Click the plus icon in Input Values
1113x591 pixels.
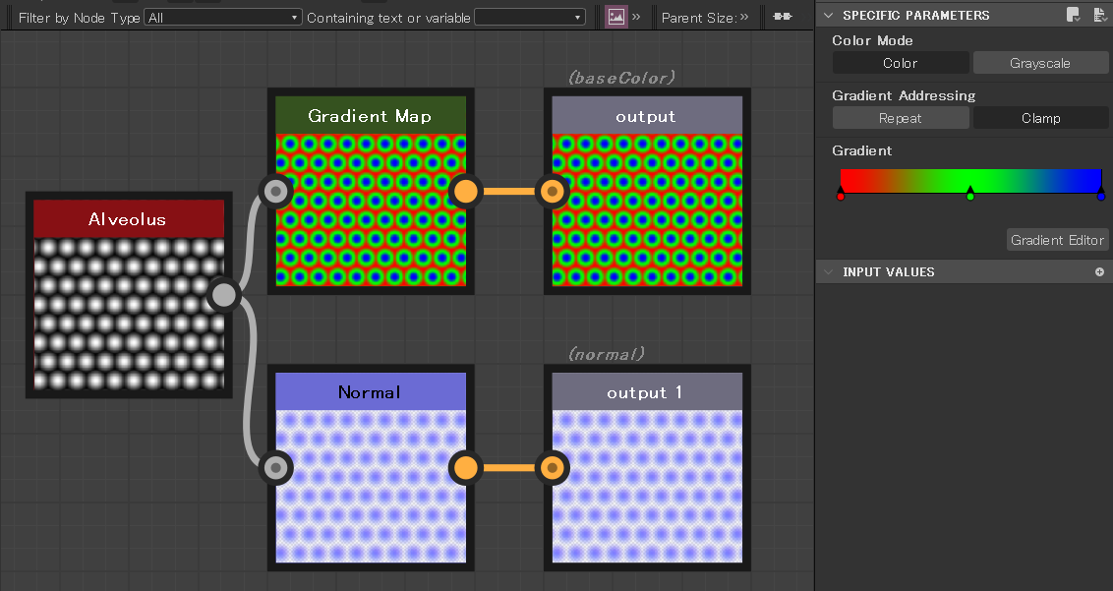(x=1099, y=272)
